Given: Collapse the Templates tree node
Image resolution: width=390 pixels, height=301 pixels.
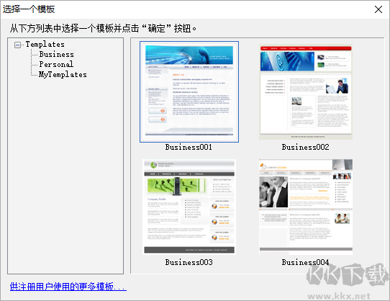Looking at the screenshot, I should point(18,45).
